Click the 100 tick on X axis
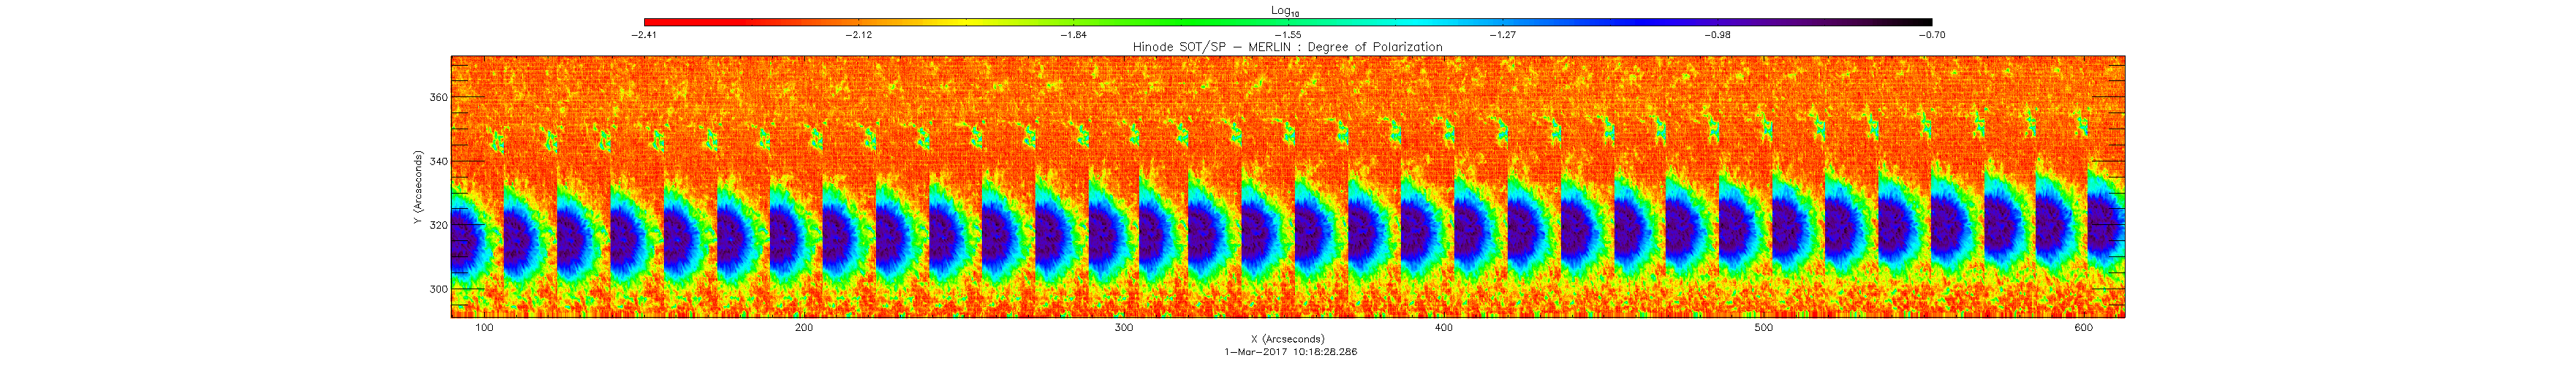Image resolution: width=2576 pixels, height=374 pixels. 484,328
